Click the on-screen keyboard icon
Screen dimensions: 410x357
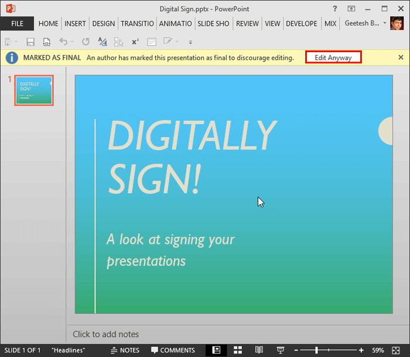[152, 42]
